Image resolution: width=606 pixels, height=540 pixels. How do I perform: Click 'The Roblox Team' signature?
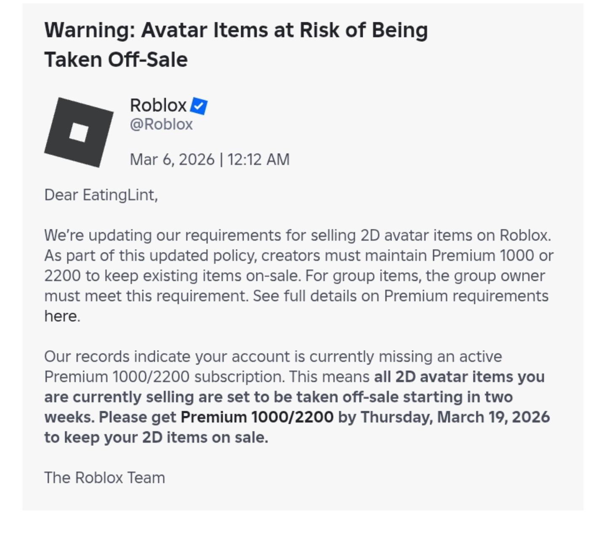(104, 478)
